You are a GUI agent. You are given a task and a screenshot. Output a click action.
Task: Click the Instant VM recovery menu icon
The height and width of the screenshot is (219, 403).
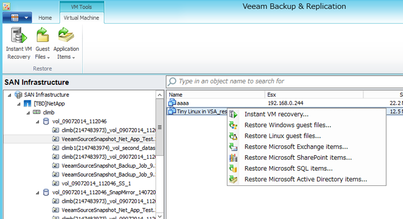tap(233, 114)
